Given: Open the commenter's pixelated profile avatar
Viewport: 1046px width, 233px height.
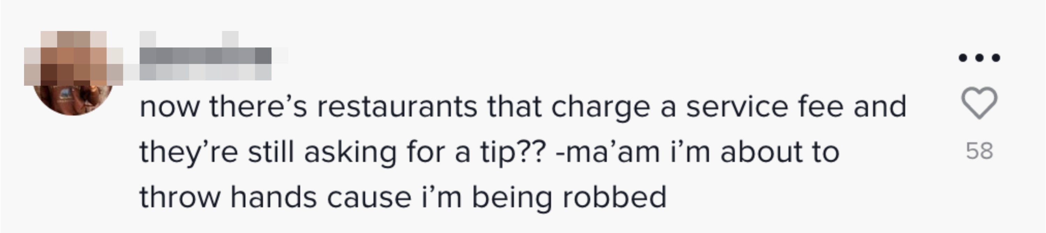Looking at the screenshot, I should (73, 73).
